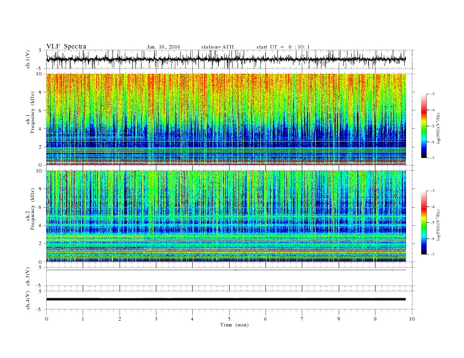Click the "2" kHz tick on the ch.1 frequency axis
Viewport: 464px width, 358px height.
[x=41, y=147]
